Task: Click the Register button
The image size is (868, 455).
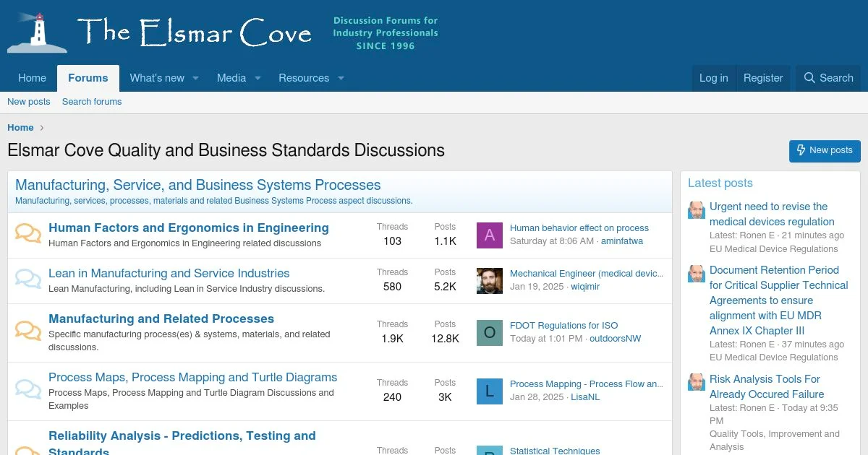Action: (x=763, y=78)
